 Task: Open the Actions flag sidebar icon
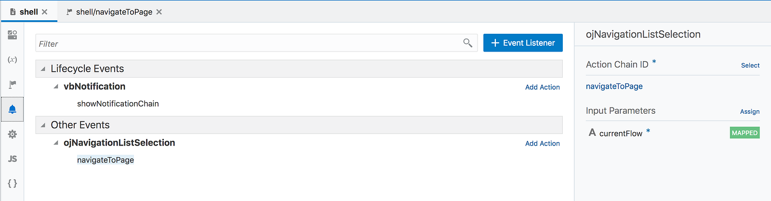click(13, 84)
